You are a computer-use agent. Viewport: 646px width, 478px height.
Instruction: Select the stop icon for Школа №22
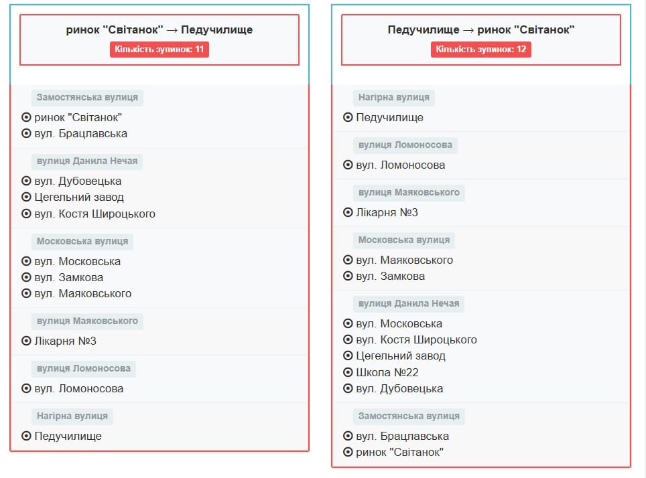coord(349,372)
